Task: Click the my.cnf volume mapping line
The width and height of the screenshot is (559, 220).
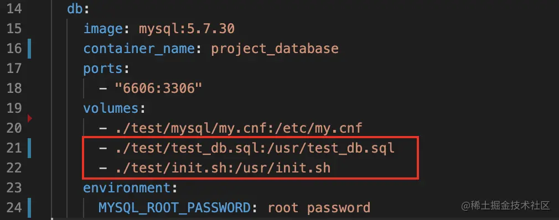Action: (x=231, y=128)
